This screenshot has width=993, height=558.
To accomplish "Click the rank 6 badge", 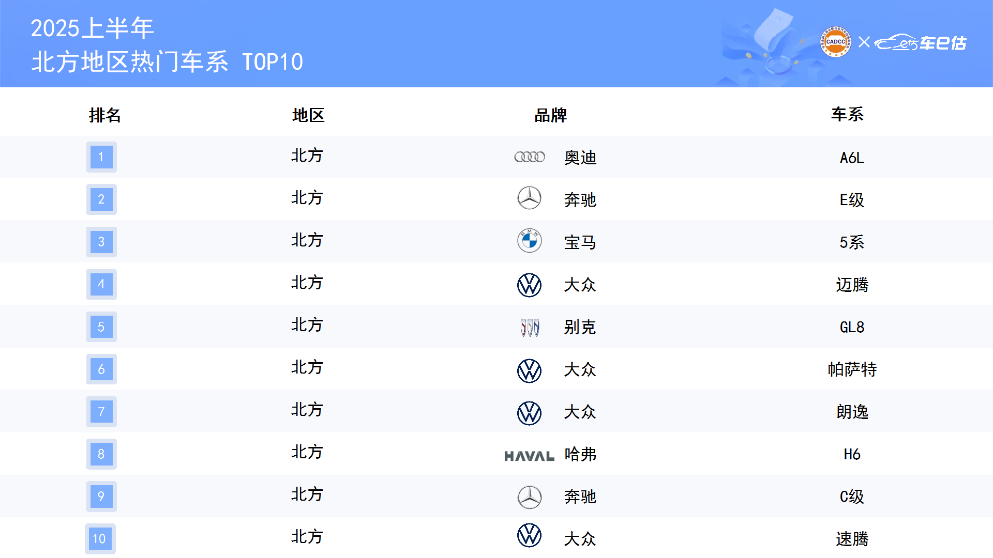I will click(101, 369).
